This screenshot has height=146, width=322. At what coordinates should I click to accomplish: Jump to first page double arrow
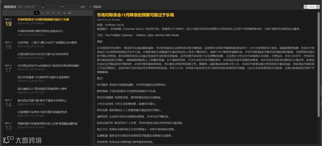(x=25, y=13)
